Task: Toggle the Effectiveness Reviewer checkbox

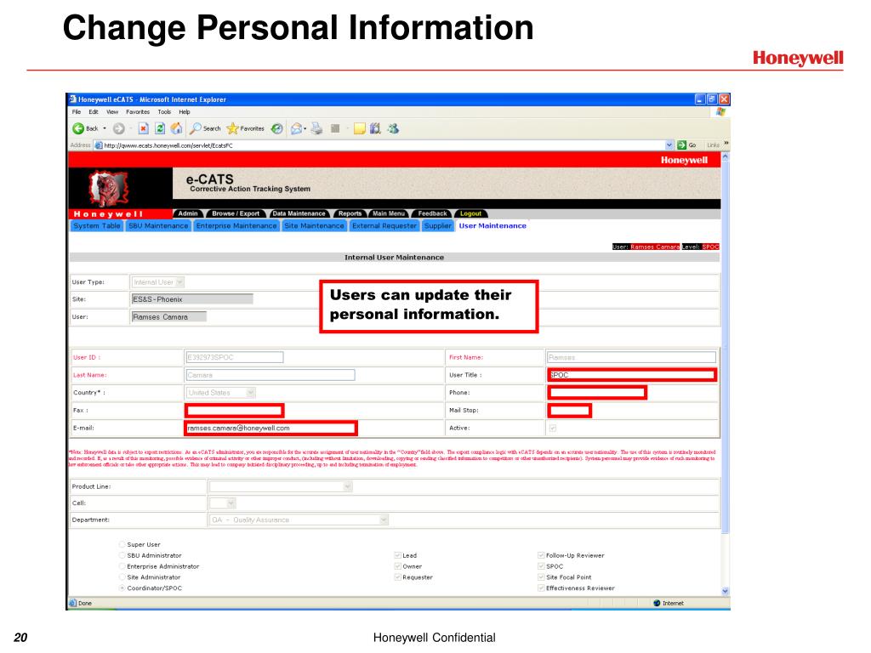Action: click(x=541, y=588)
